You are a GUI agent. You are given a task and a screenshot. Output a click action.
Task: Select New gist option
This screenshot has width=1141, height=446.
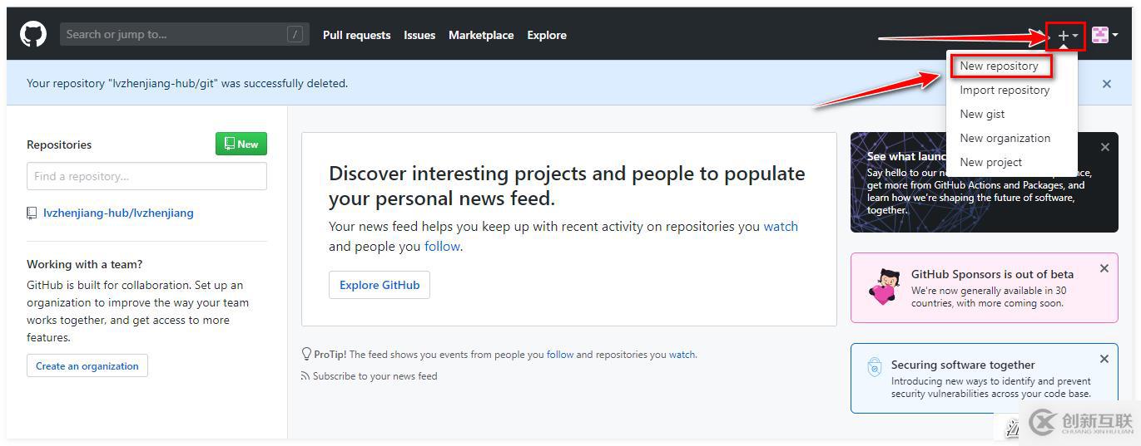coord(982,114)
